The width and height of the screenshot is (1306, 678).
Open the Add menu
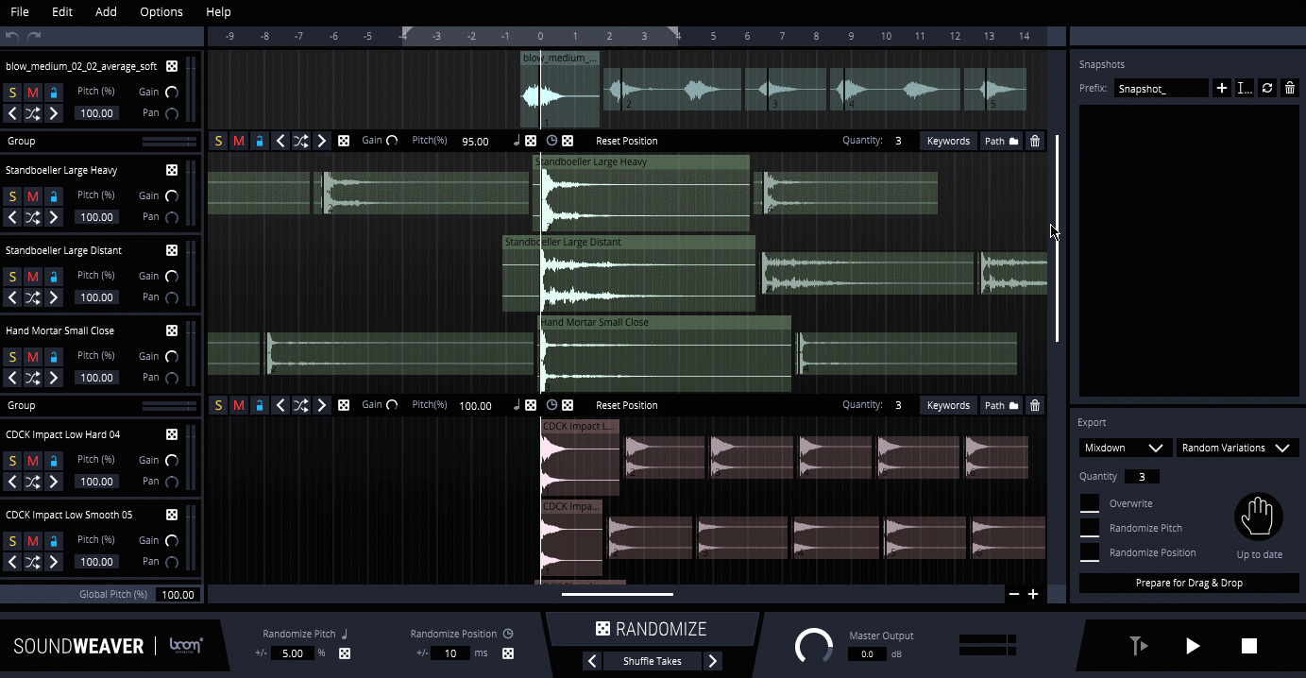click(106, 12)
